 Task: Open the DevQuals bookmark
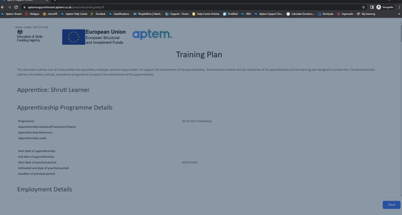[x=325, y=14]
